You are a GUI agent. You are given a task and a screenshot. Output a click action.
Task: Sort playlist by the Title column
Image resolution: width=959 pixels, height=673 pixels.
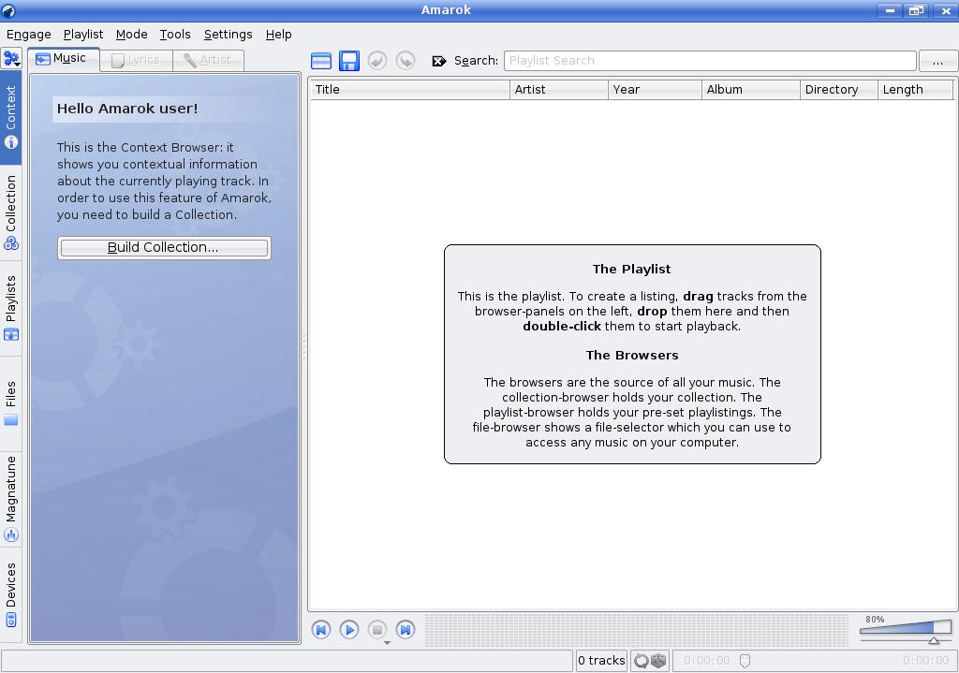[410, 89]
